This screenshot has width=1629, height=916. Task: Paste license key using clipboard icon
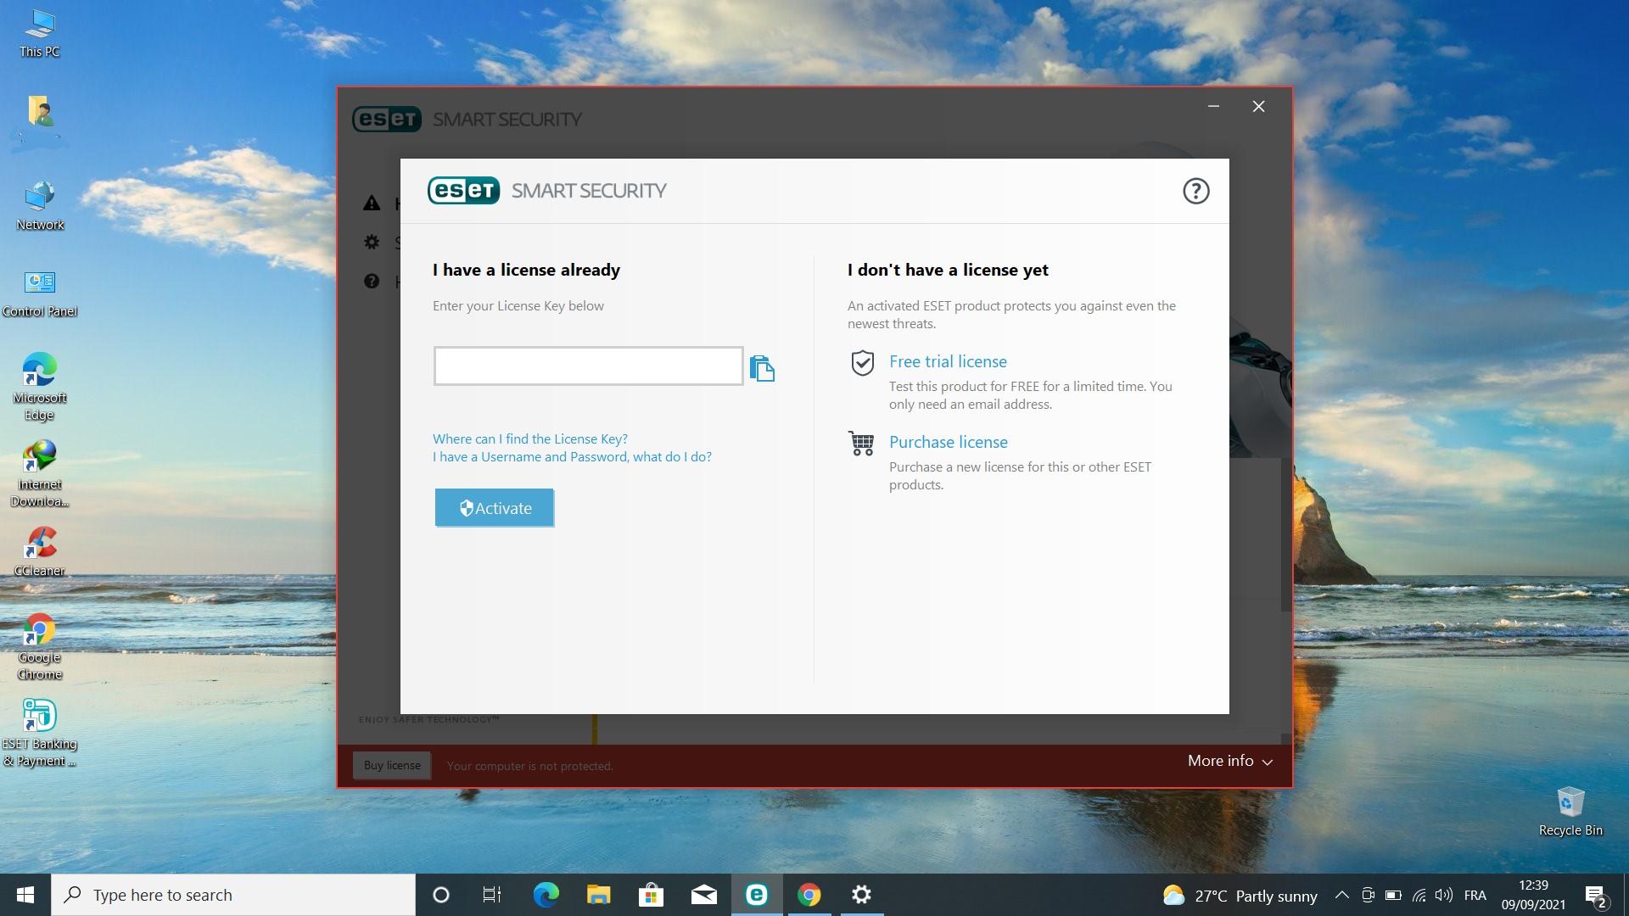pyautogui.click(x=762, y=368)
